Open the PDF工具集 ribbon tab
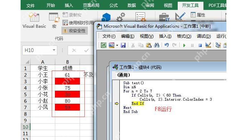This screenshot has width=247, height=140. (217, 5)
